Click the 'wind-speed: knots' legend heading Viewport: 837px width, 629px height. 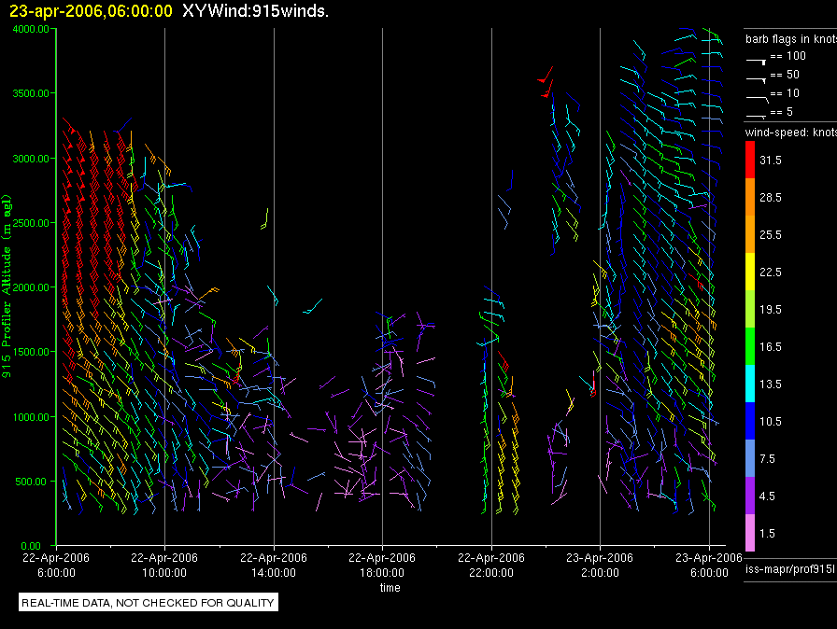pos(791,133)
